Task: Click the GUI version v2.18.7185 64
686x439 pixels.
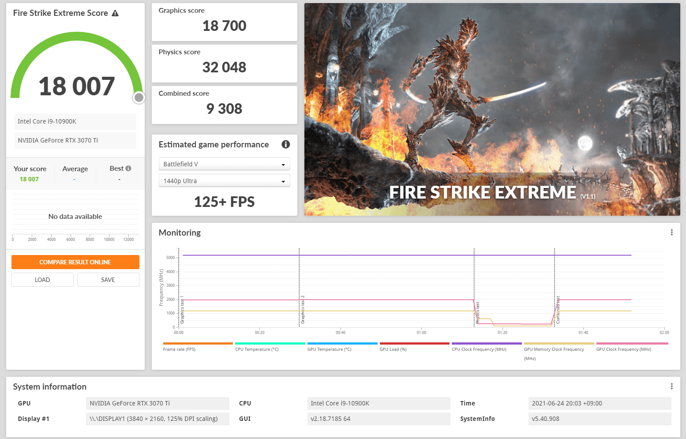Action: click(379, 419)
